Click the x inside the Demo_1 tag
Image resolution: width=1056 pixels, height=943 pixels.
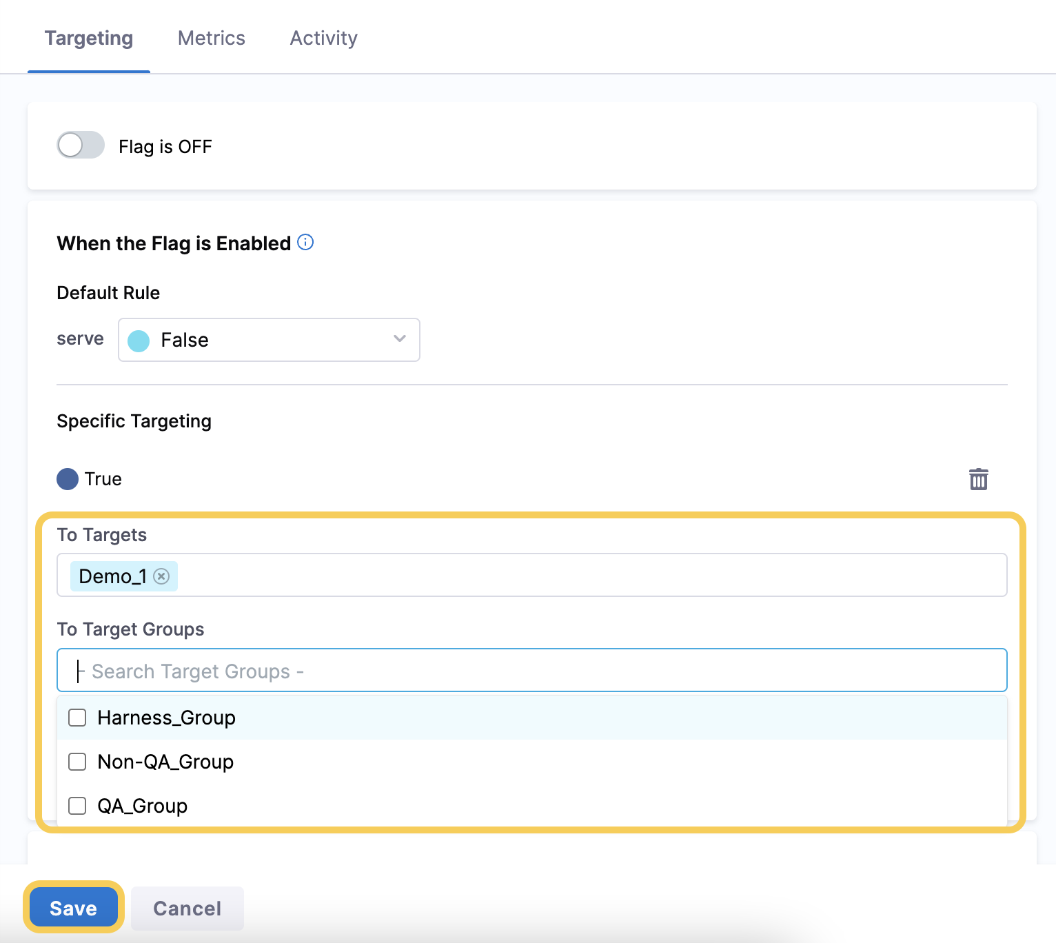pyautogui.click(x=162, y=576)
